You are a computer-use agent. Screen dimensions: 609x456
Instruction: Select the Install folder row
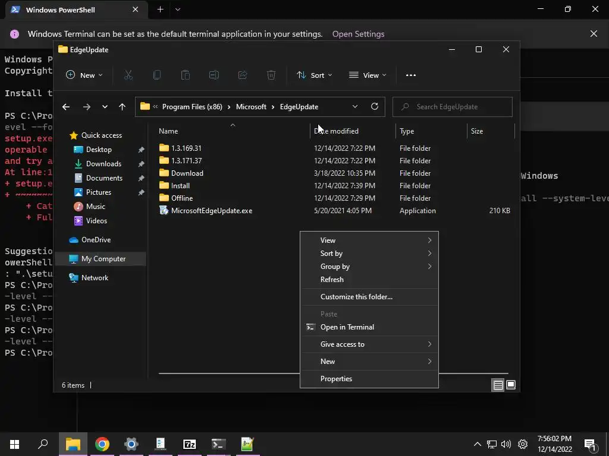334,186
